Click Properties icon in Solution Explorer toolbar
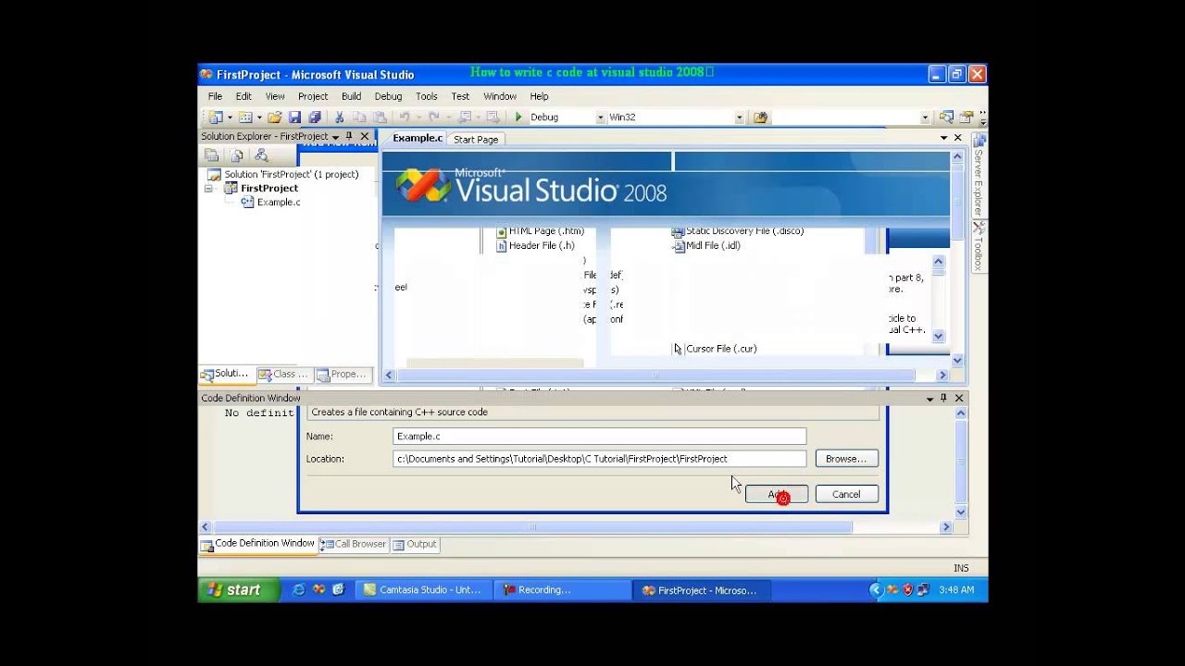Viewport: 1185px width, 666px height. [212, 155]
